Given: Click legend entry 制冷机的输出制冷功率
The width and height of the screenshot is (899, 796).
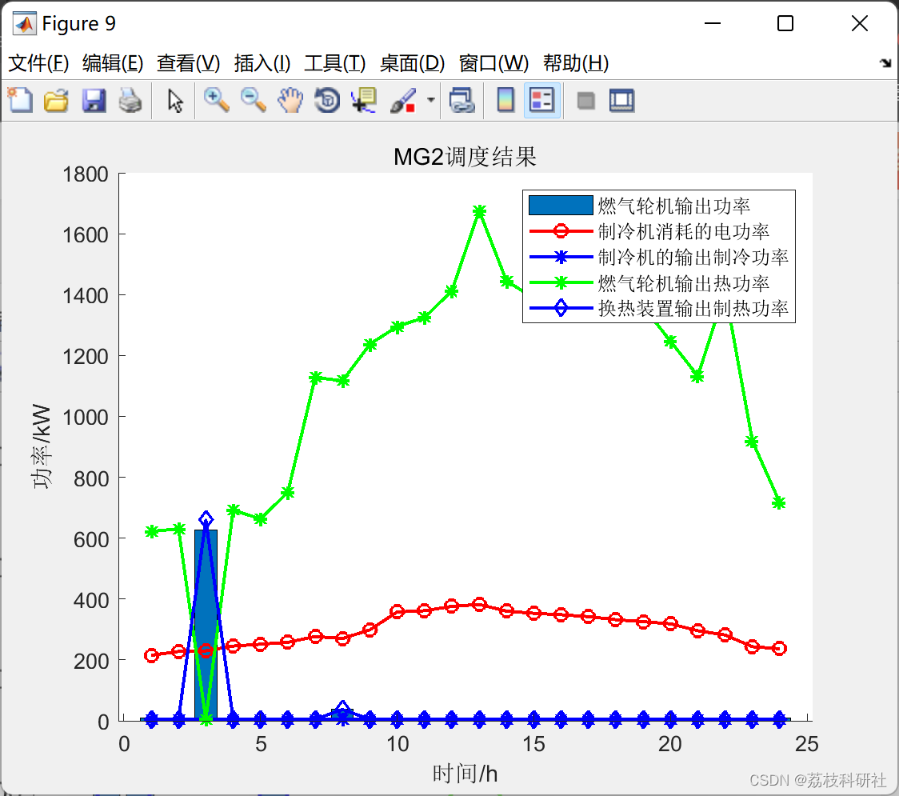Looking at the screenshot, I should click(693, 257).
